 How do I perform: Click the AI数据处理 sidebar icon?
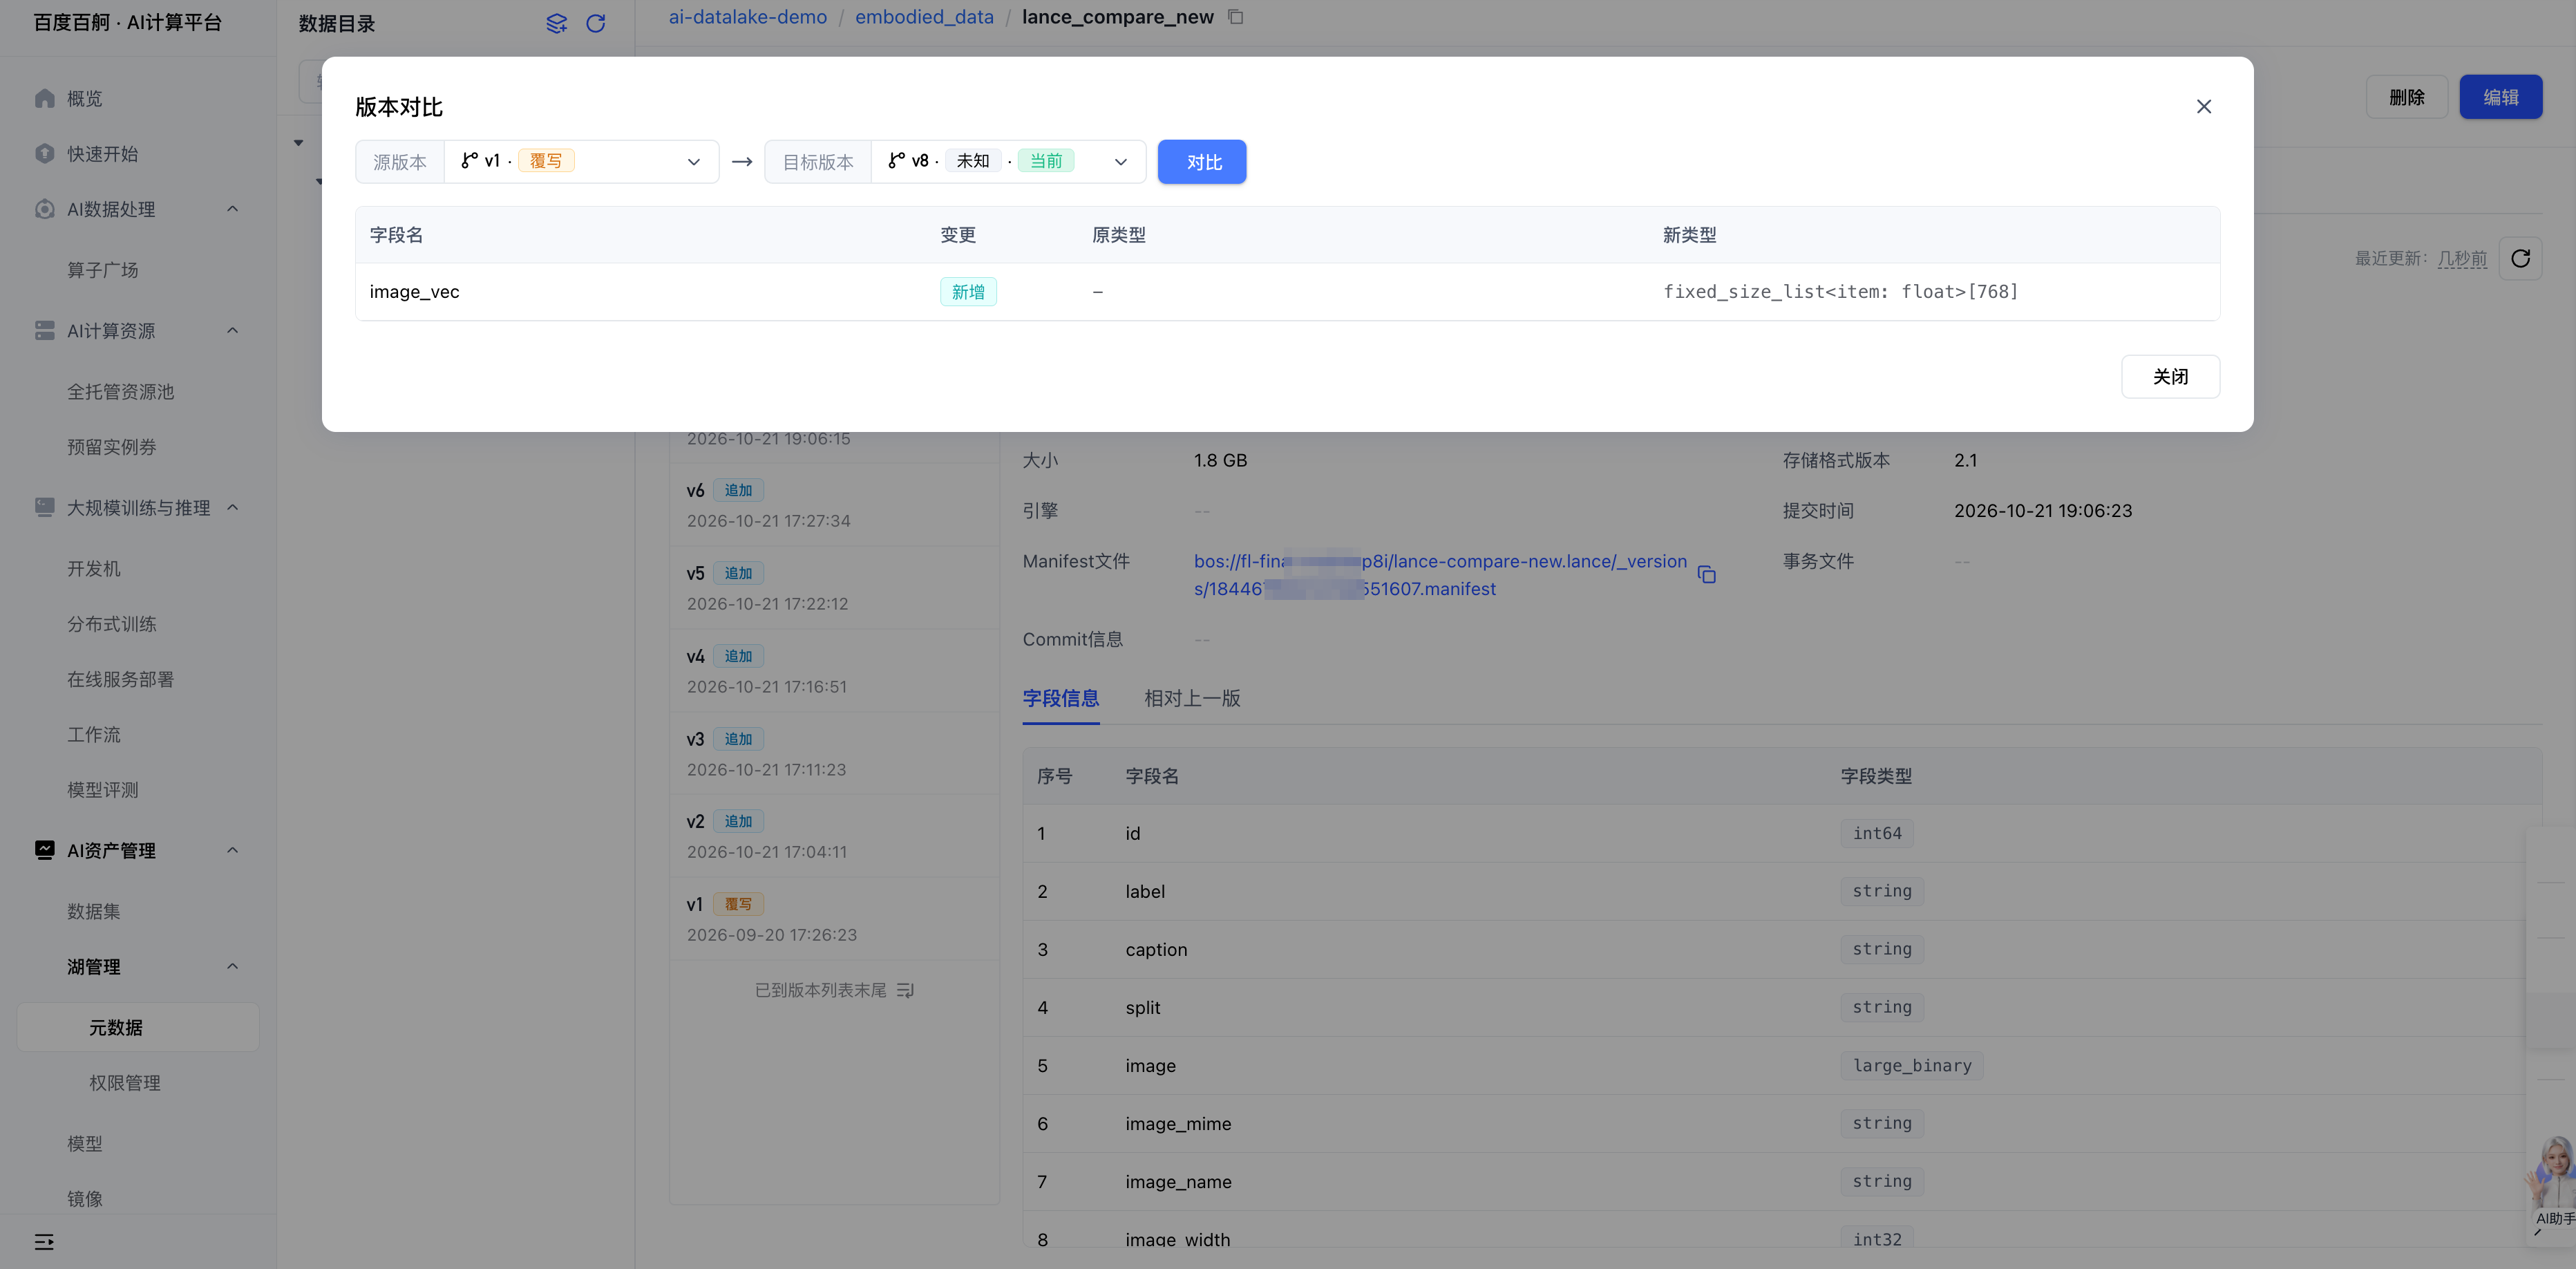coord(44,209)
